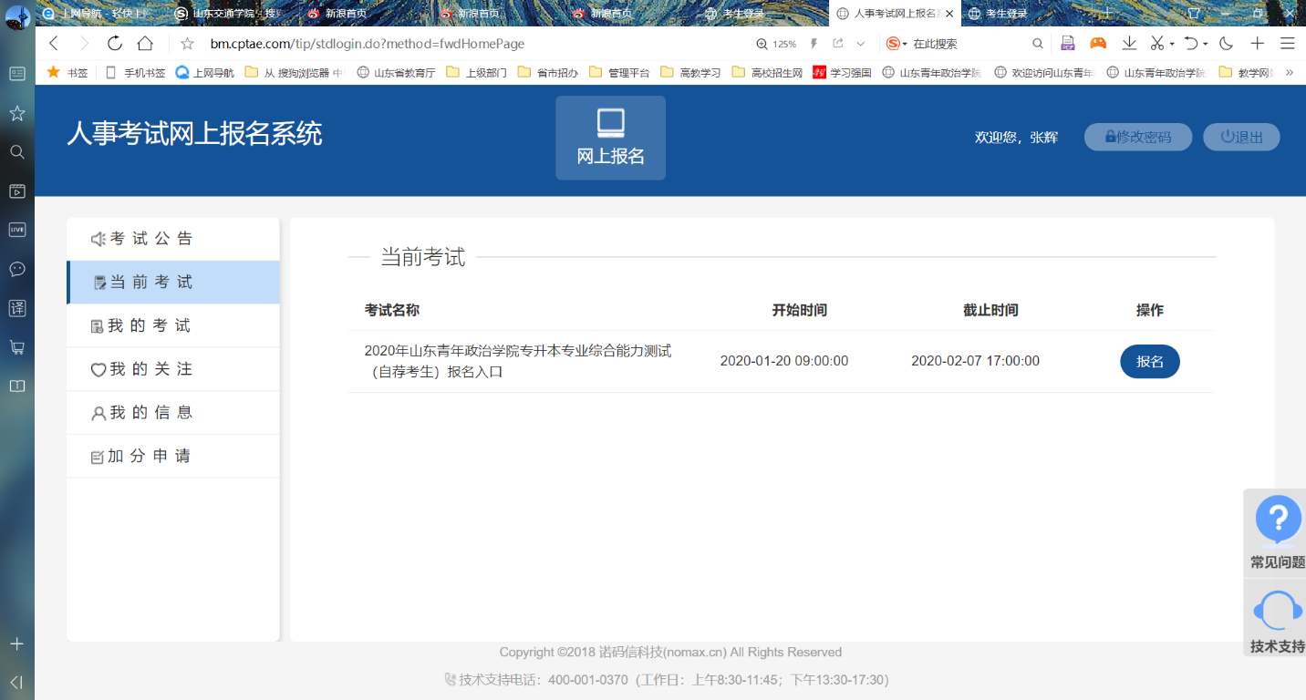Screen dimensions: 1306x700
Task: Click the 技术支持 headset icon
Action: [x=1278, y=611]
